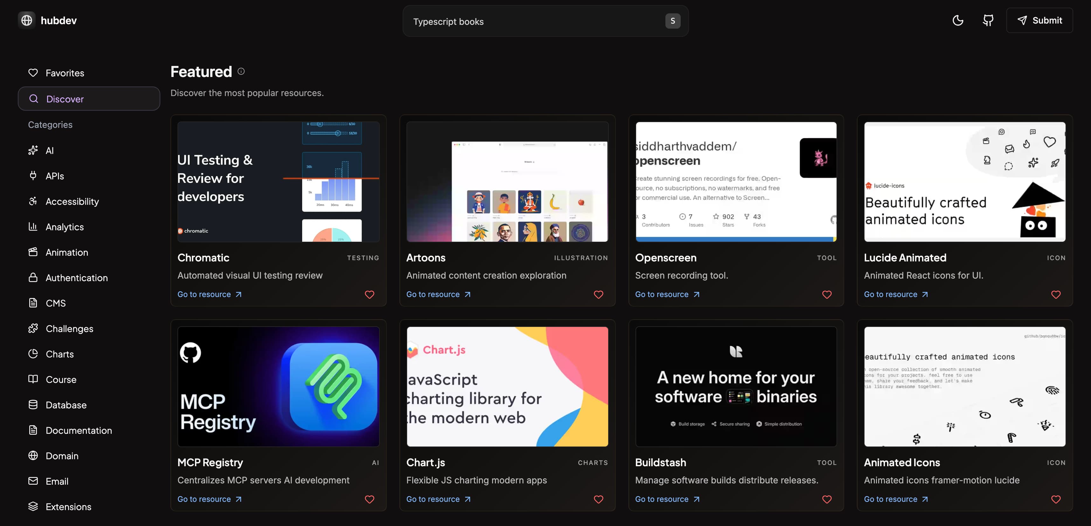
Task: Toggle favorite heart on Buildstash card
Action: [x=827, y=499]
